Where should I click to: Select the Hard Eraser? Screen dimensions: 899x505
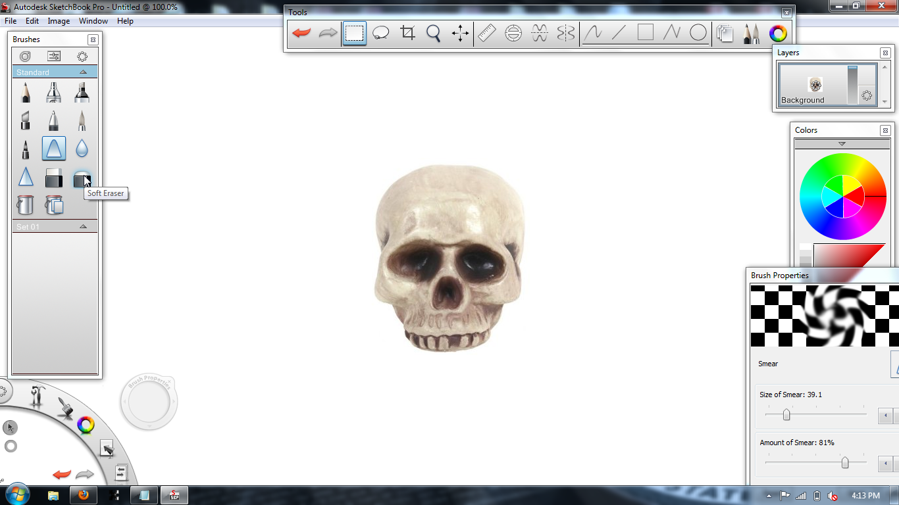pos(54,178)
